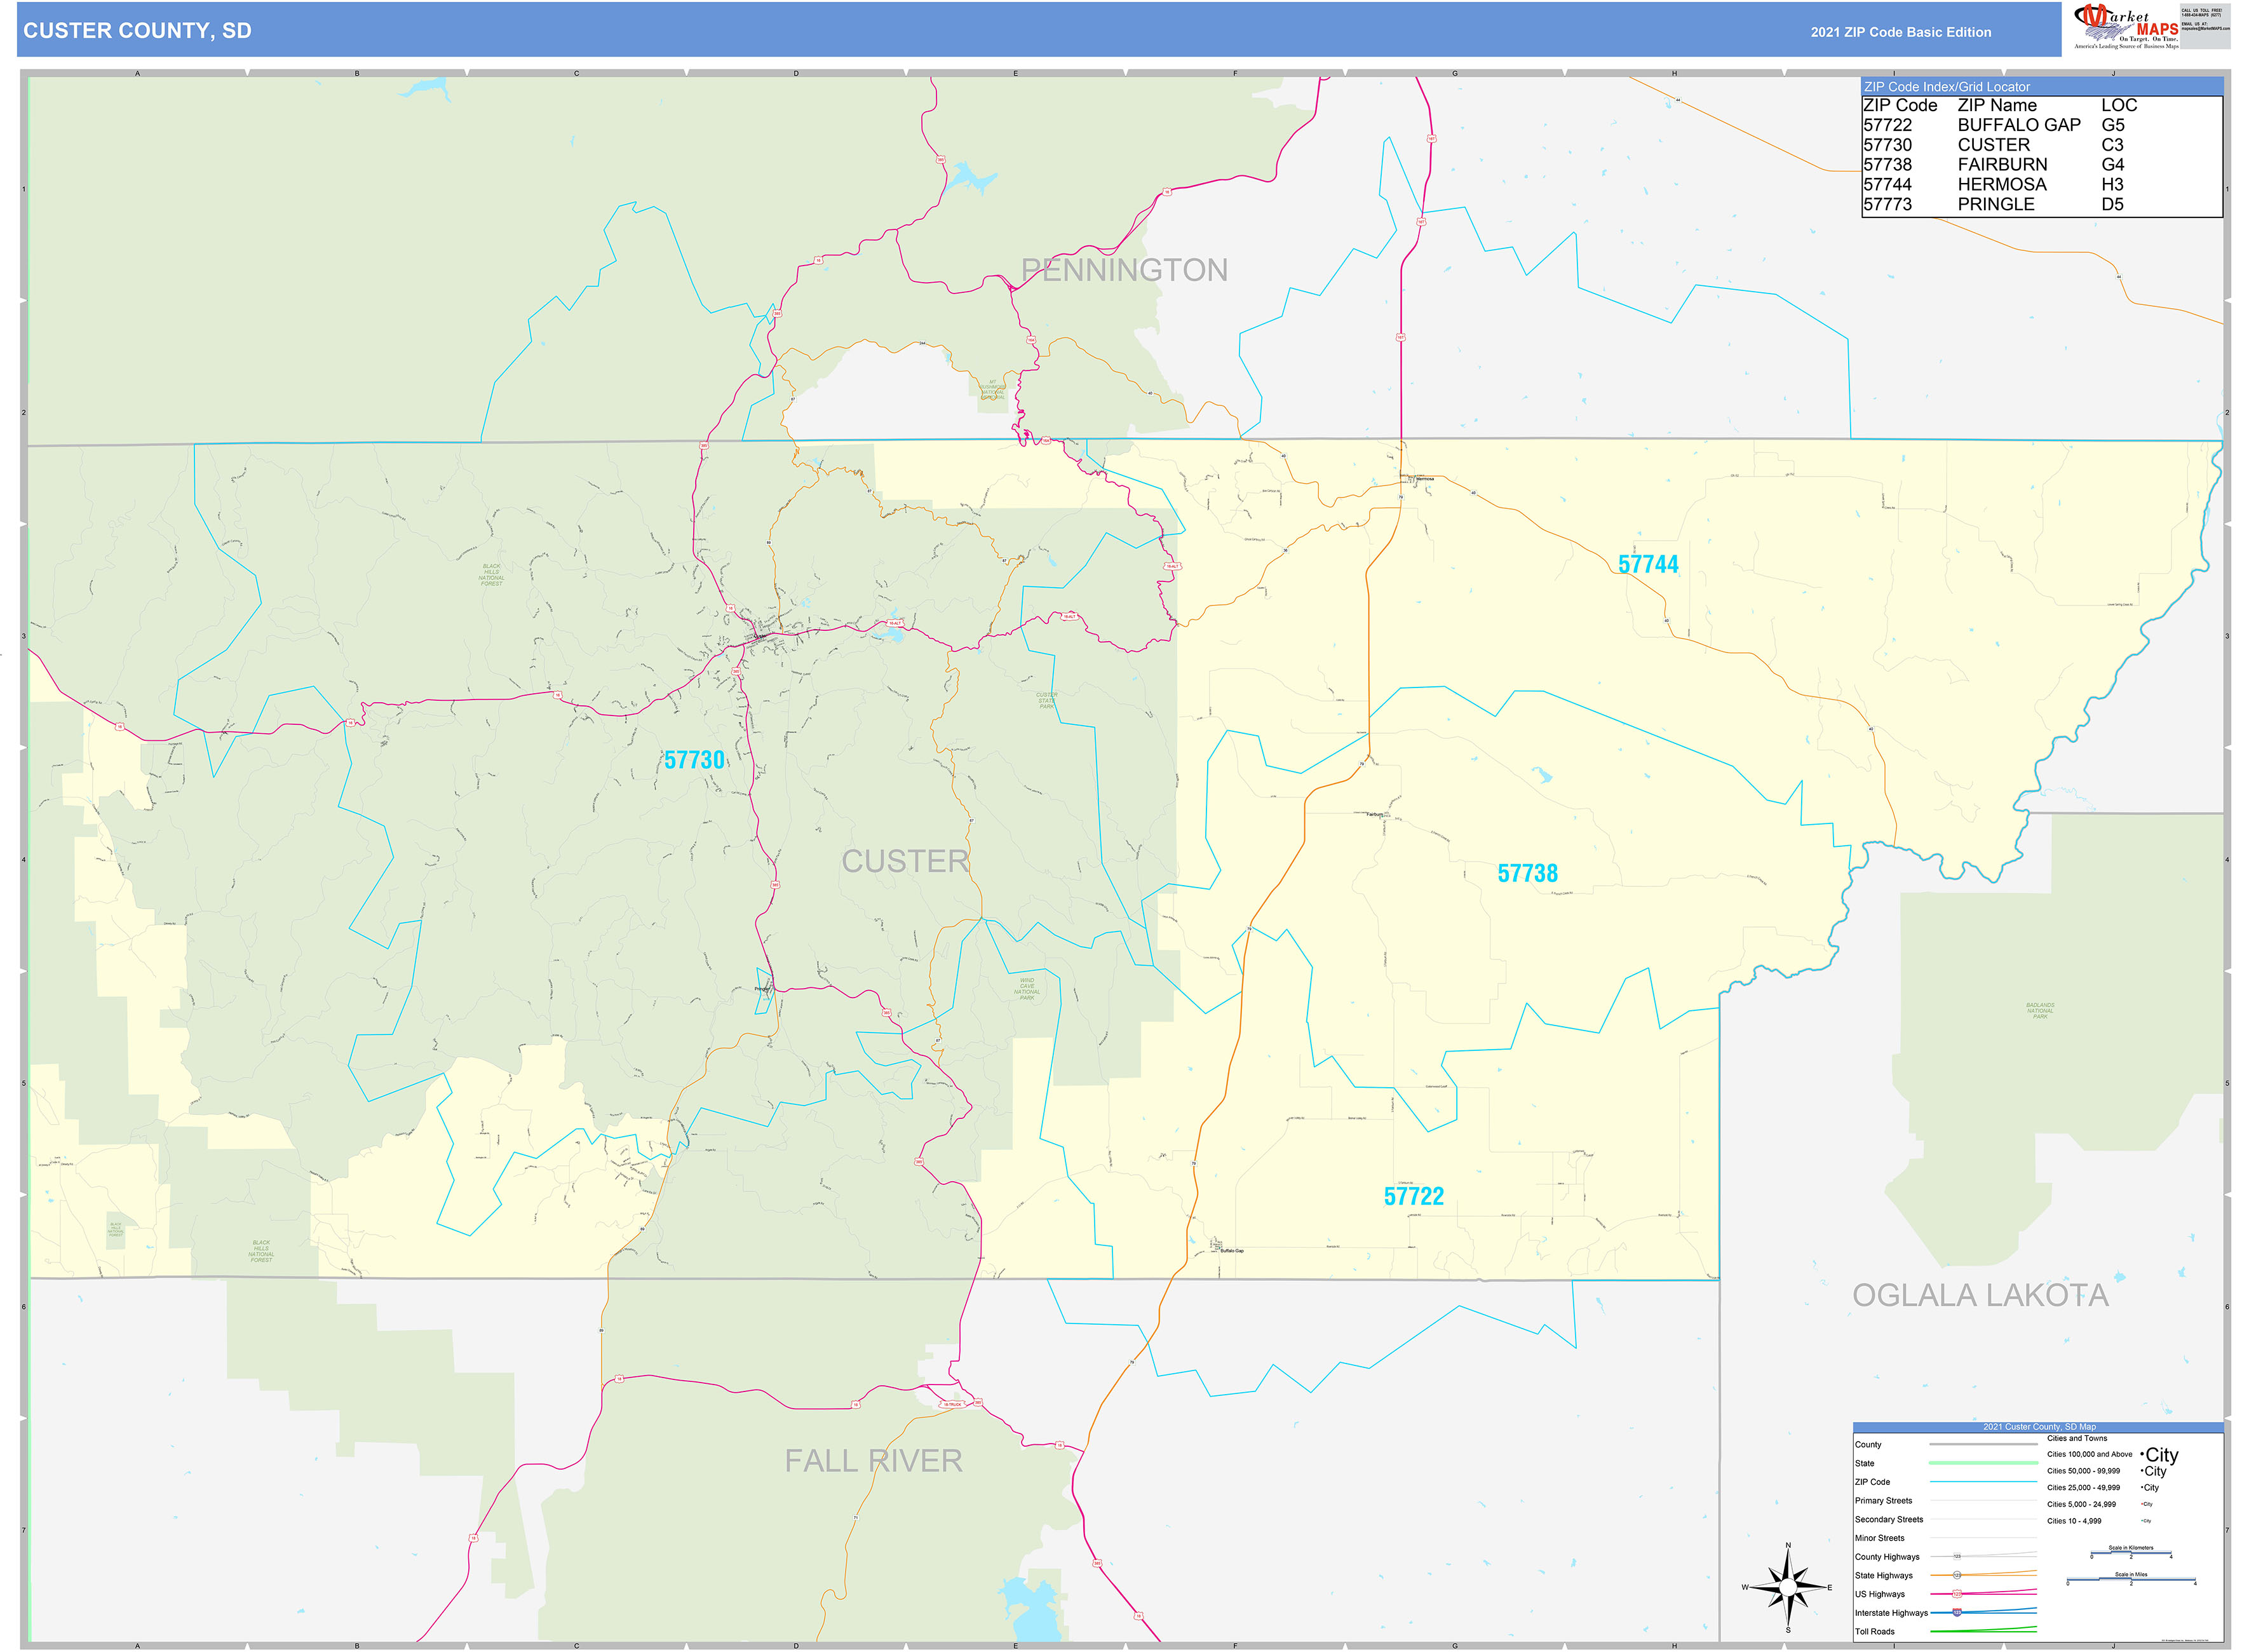2242x1652 pixels.
Task: Click the red call-us contact box beside the logo
Action: click(2207, 25)
